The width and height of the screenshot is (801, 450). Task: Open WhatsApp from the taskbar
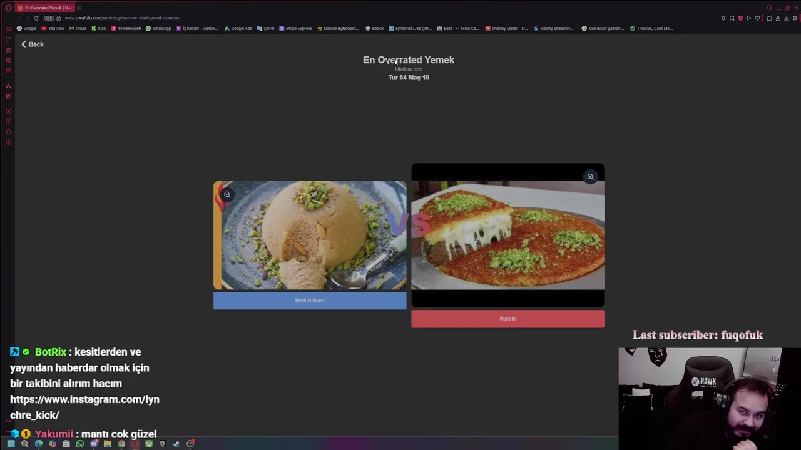80,444
